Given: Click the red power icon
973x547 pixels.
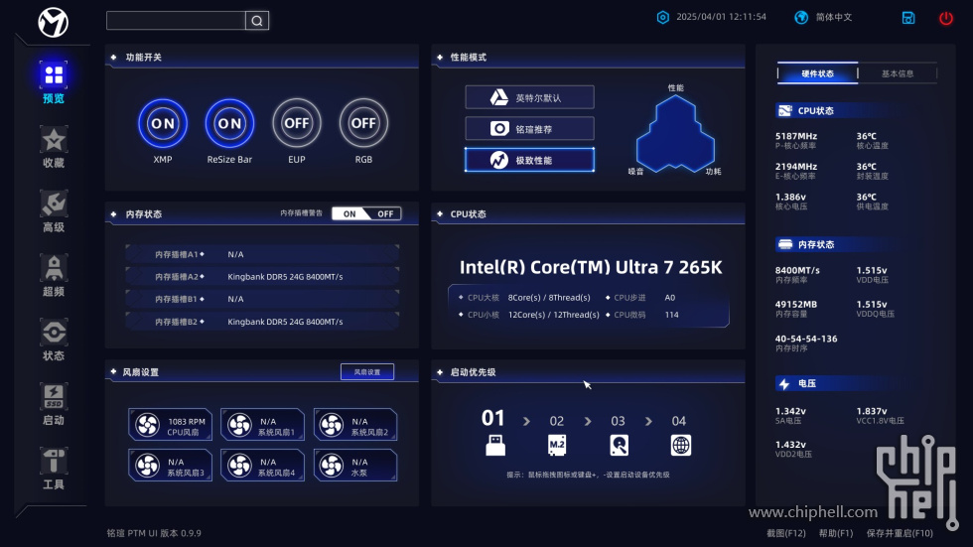Looking at the screenshot, I should (945, 18).
